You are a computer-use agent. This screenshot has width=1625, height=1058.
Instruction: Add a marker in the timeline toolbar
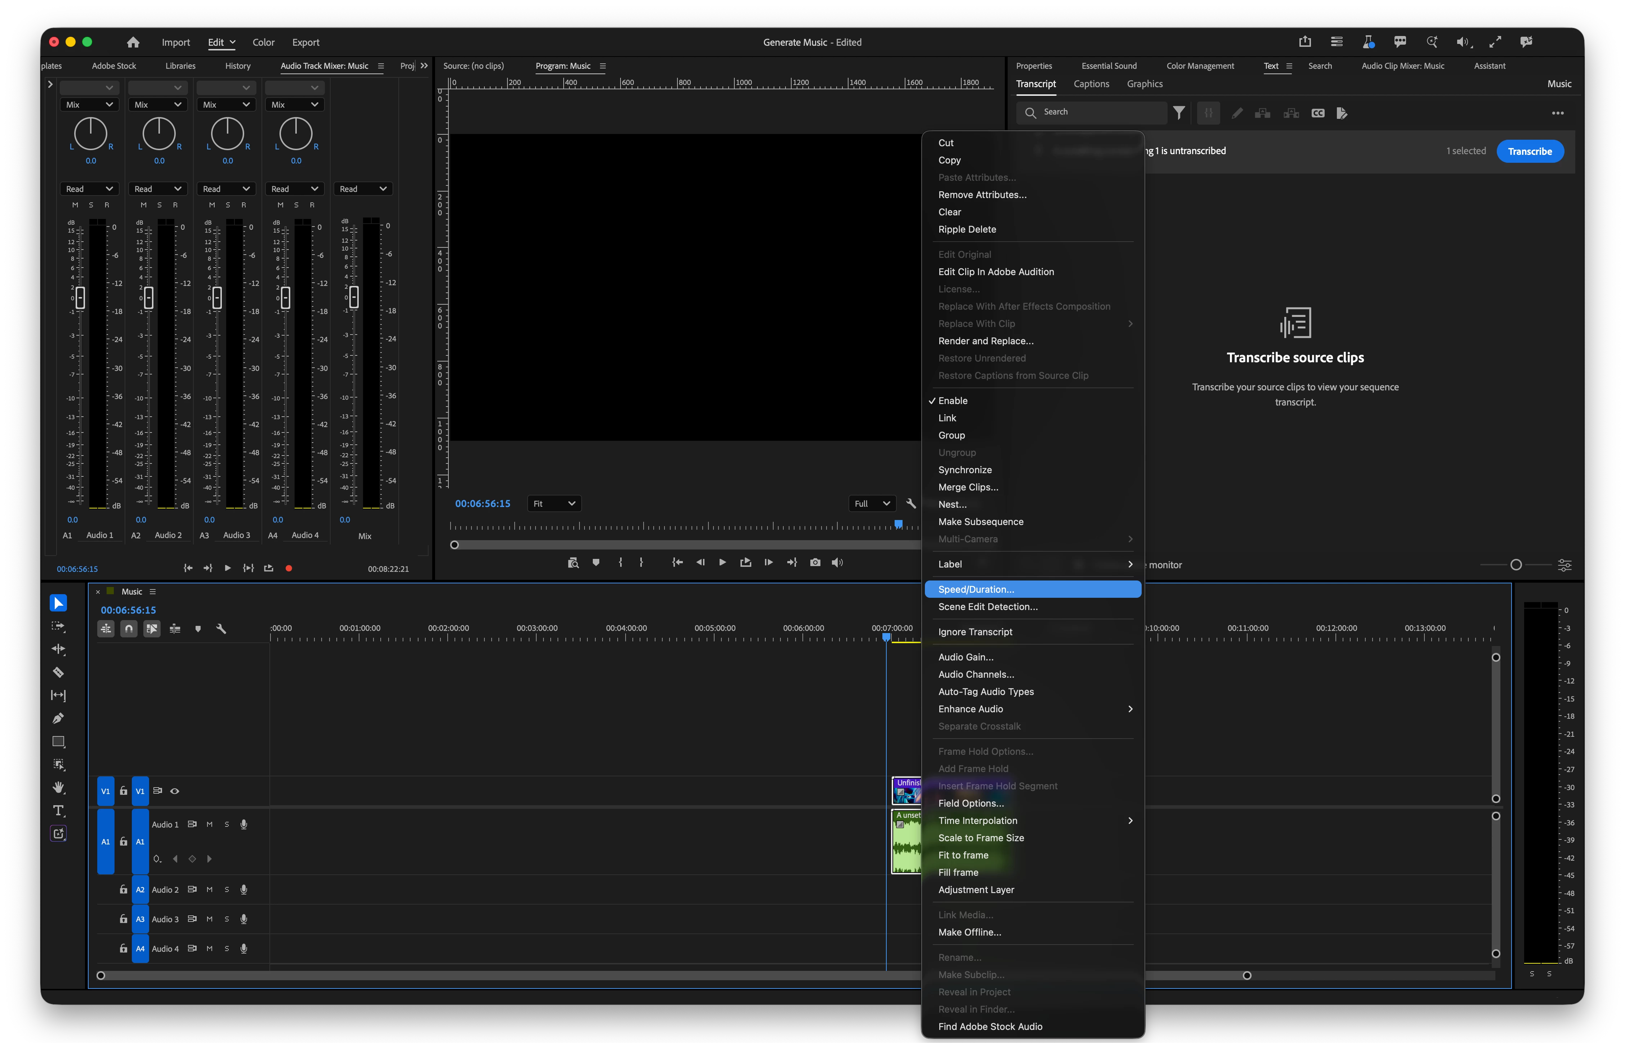[x=198, y=629]
